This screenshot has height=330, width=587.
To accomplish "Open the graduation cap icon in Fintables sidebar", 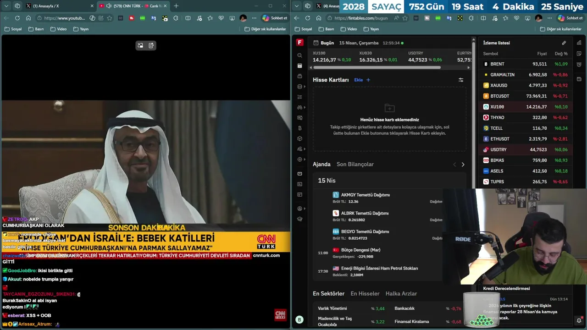I will pos(299,219).
